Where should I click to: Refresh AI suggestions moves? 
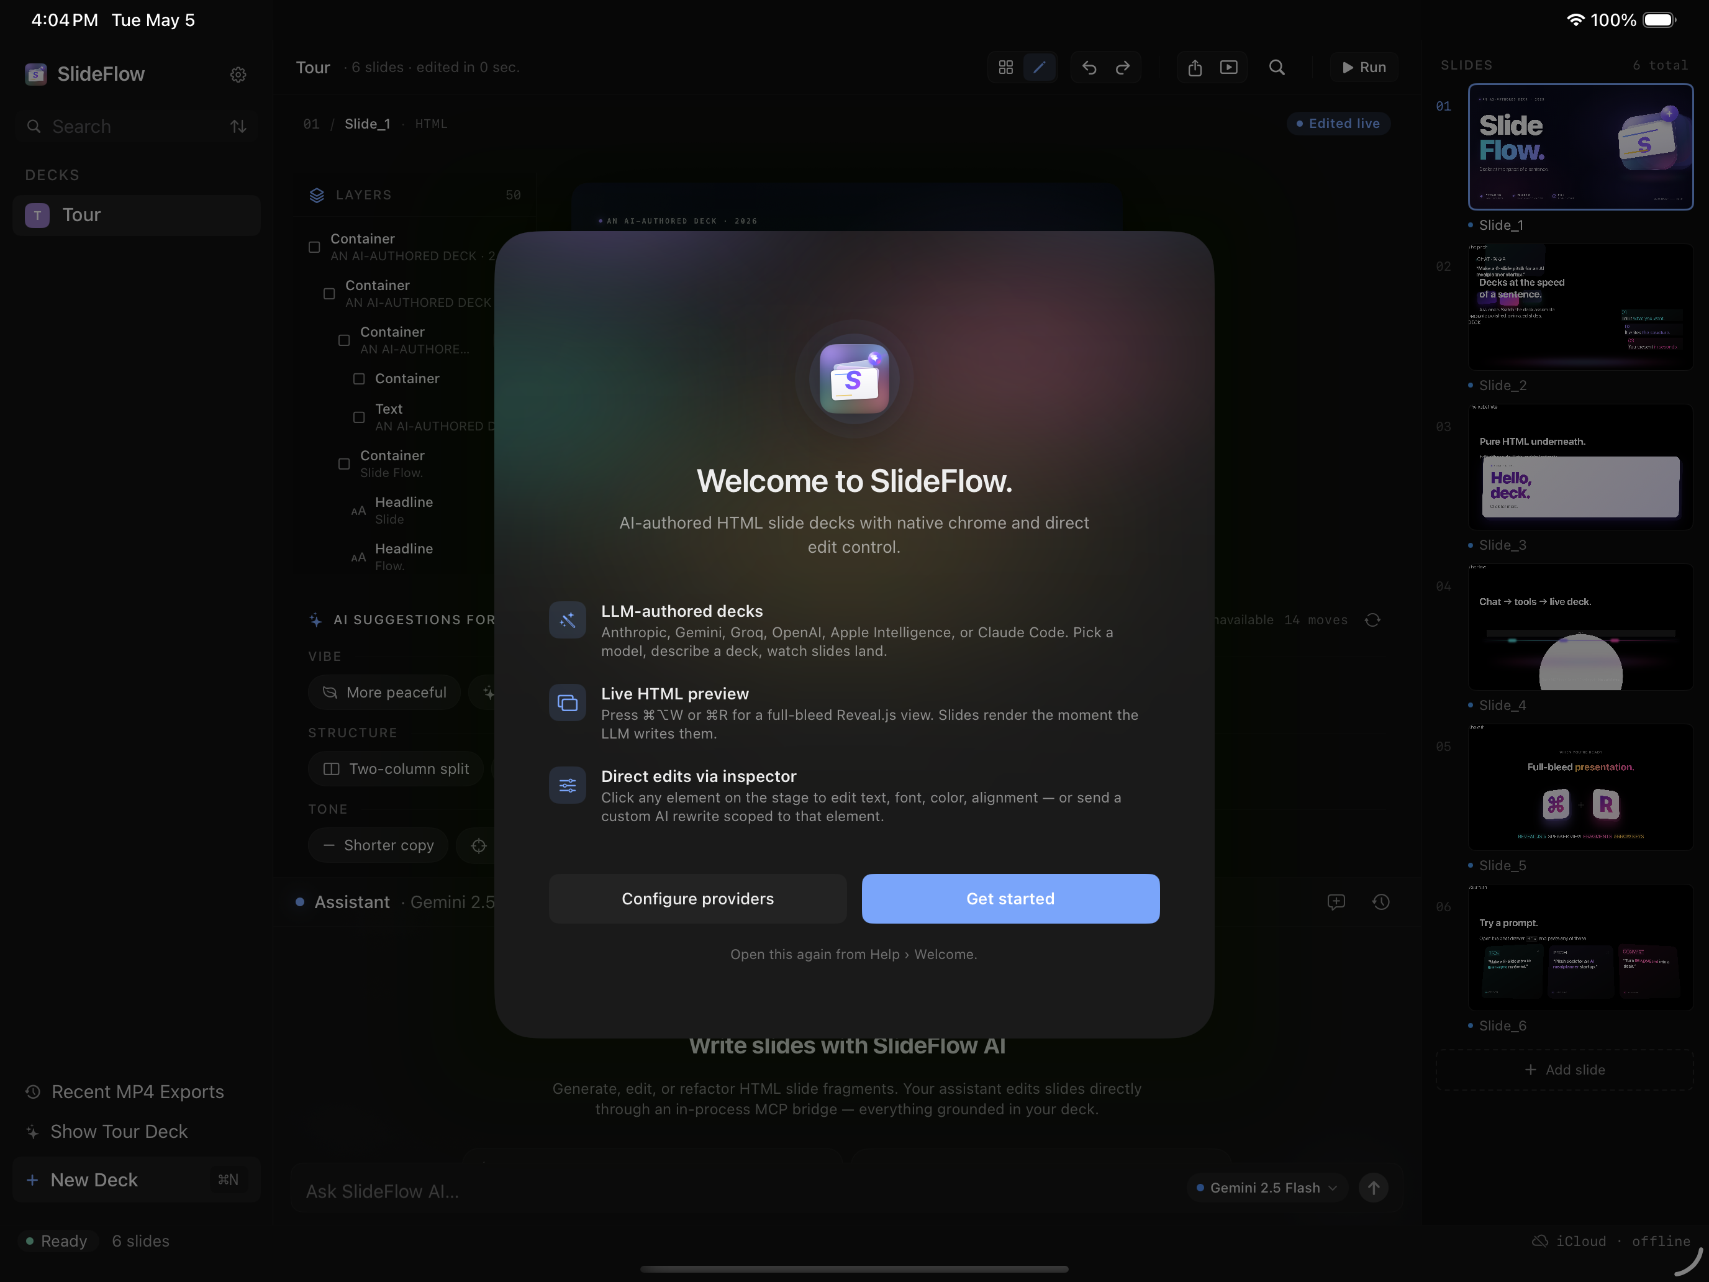tap(1372, 620)
